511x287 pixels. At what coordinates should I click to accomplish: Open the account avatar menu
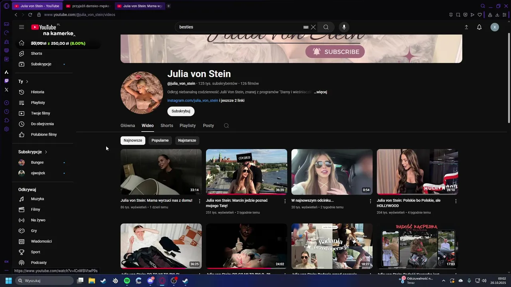point(495,27)
